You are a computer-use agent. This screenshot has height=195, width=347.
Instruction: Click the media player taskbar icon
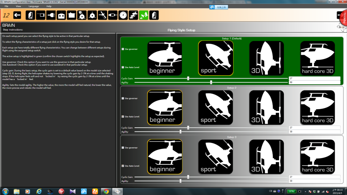(x=28, y=192)
